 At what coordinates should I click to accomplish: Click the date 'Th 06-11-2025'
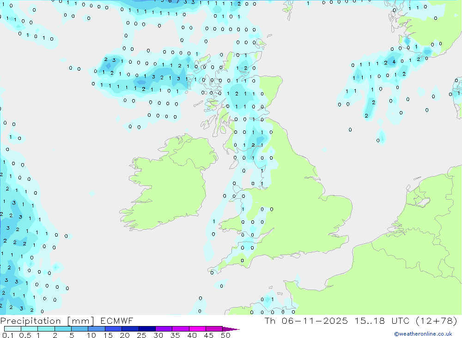pyautogui.click(x=306, y=320)
